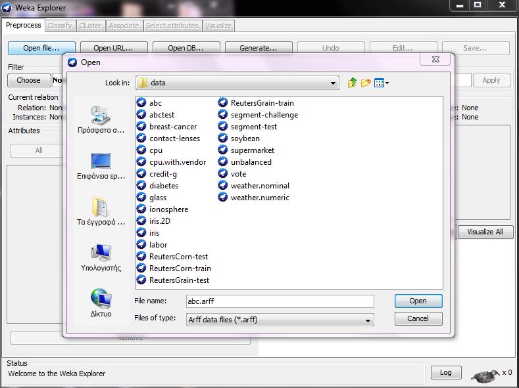Click the Create New Folder icon
The width and height of the screenshot is (519, 388).
pyautogui.click(x=366, y=83)
